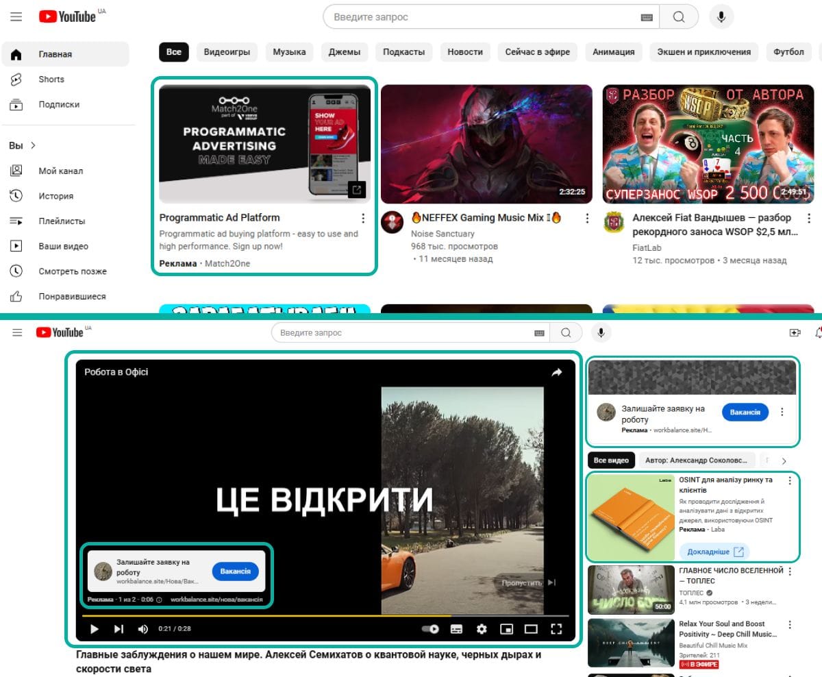Select the Подкасты chip
This screenshot has height=677, width=822.
coord(403,51)
